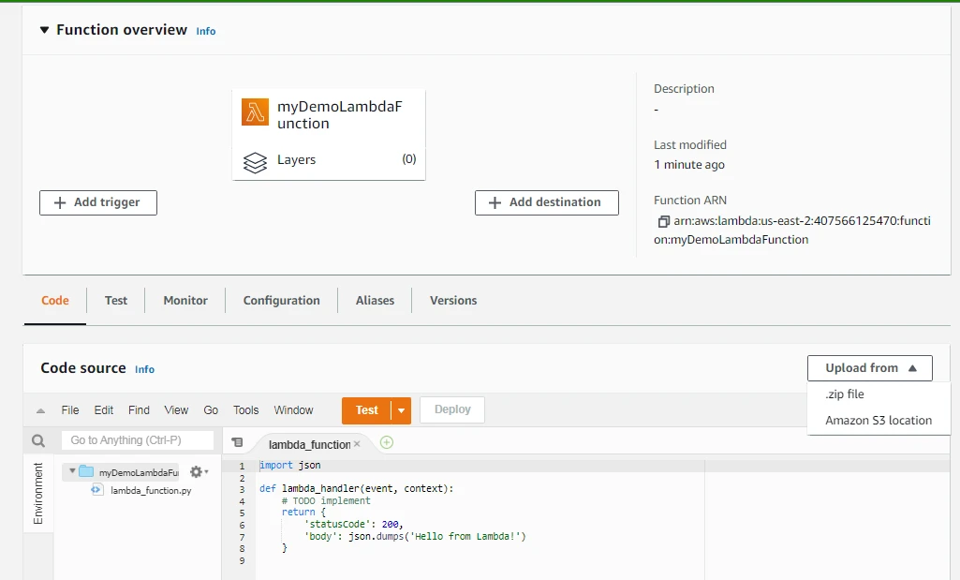
Task: Choose .zip file from the upload menu
Action: click(x=845, y=394)
